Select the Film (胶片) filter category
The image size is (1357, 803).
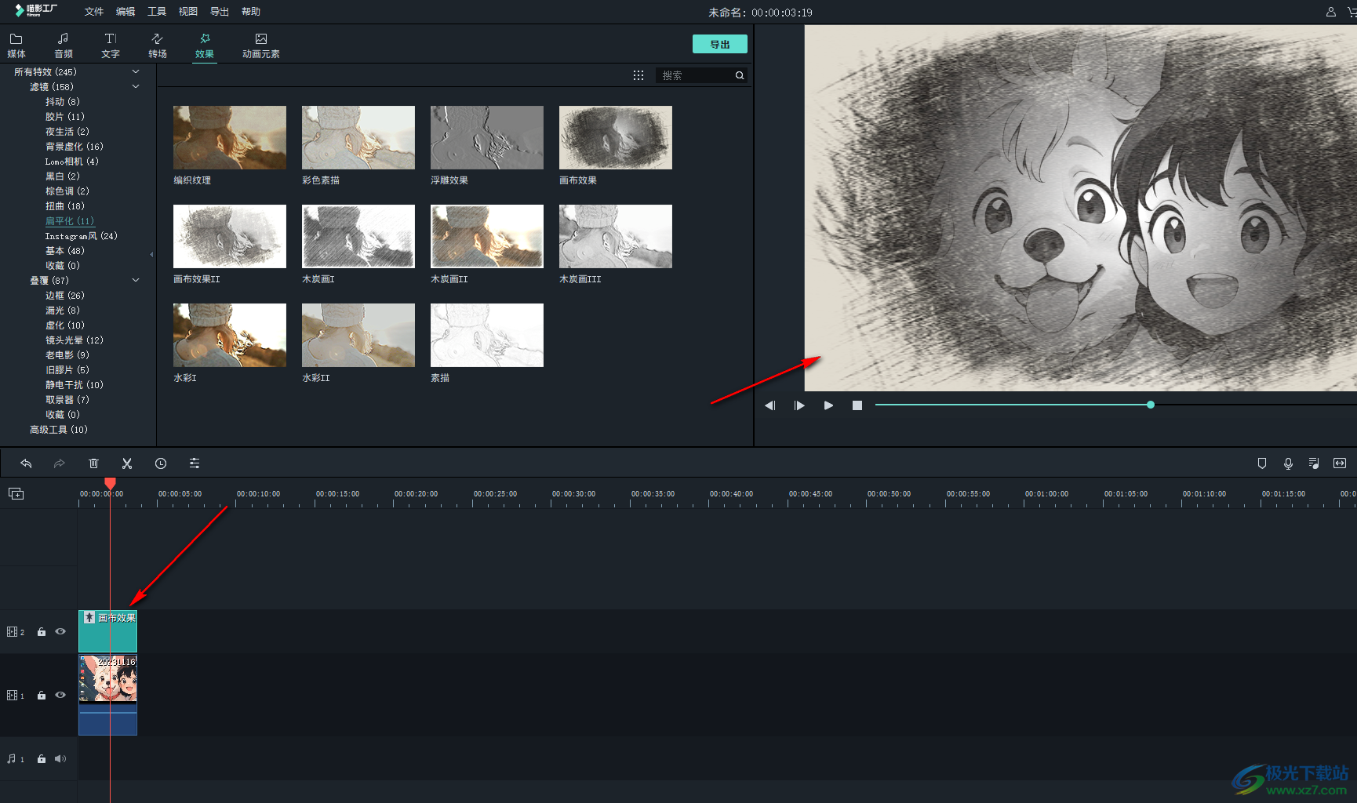tap(65, 117)
